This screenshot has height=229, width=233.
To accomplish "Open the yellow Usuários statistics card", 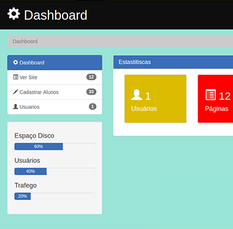I will tap(155, 99).
